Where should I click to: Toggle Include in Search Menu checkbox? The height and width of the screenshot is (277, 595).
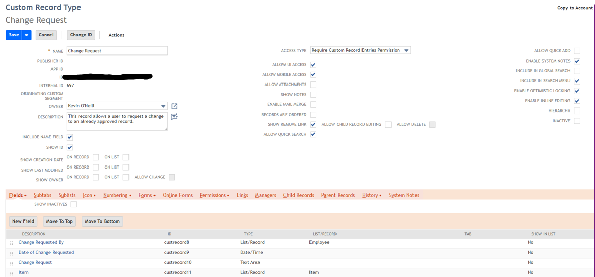coord(577,81)
